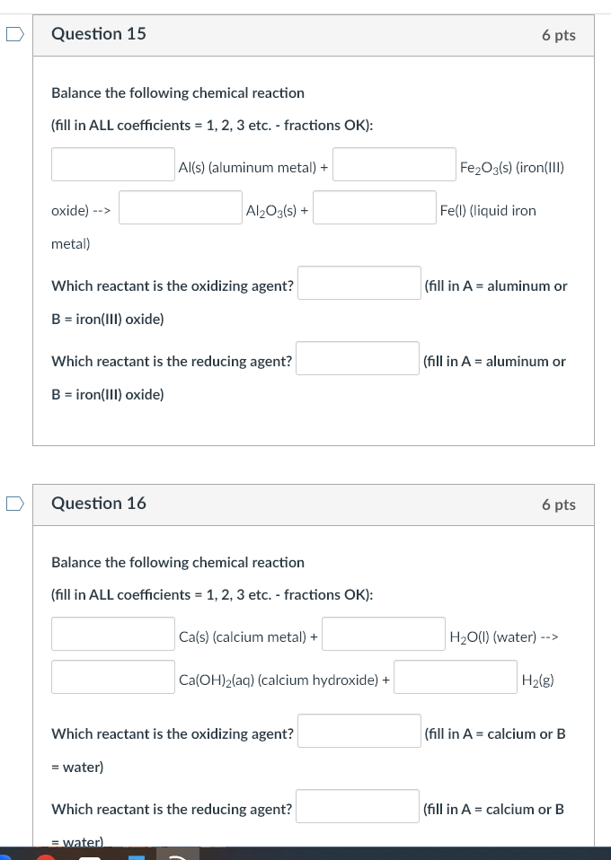
Task: Click the coefficient box before Al(s)
Action: click(112, 163)
